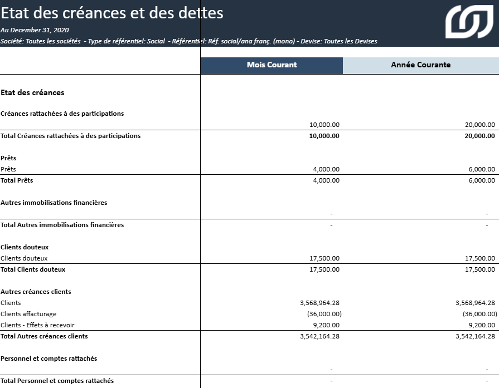Select the "Total Autres créances clients" row label
This screenshot has width=499, height=388.
(x=44, y=336)
